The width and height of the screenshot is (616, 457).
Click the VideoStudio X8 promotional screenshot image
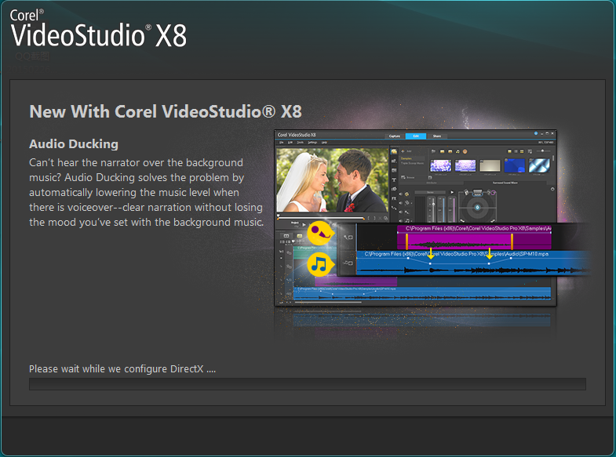[x=416, y=218]
